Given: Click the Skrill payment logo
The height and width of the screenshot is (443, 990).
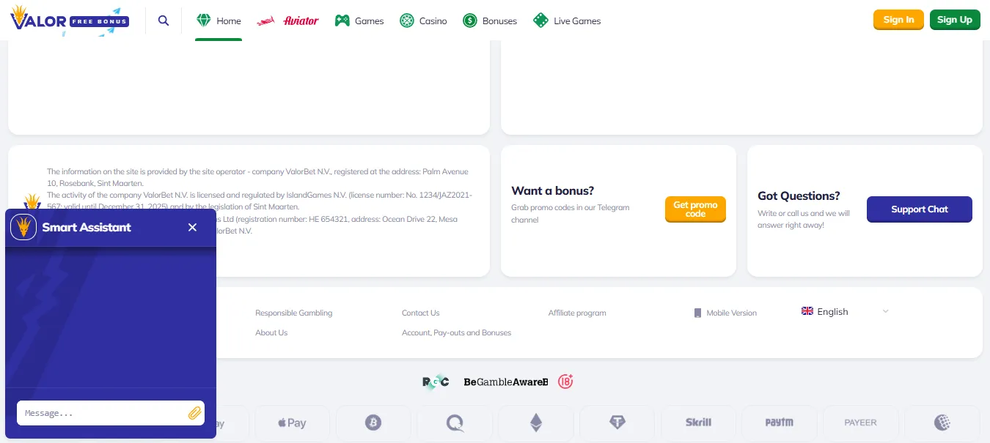Looking at the screenshot, I should pyautogui.click(x=698, y=422).
